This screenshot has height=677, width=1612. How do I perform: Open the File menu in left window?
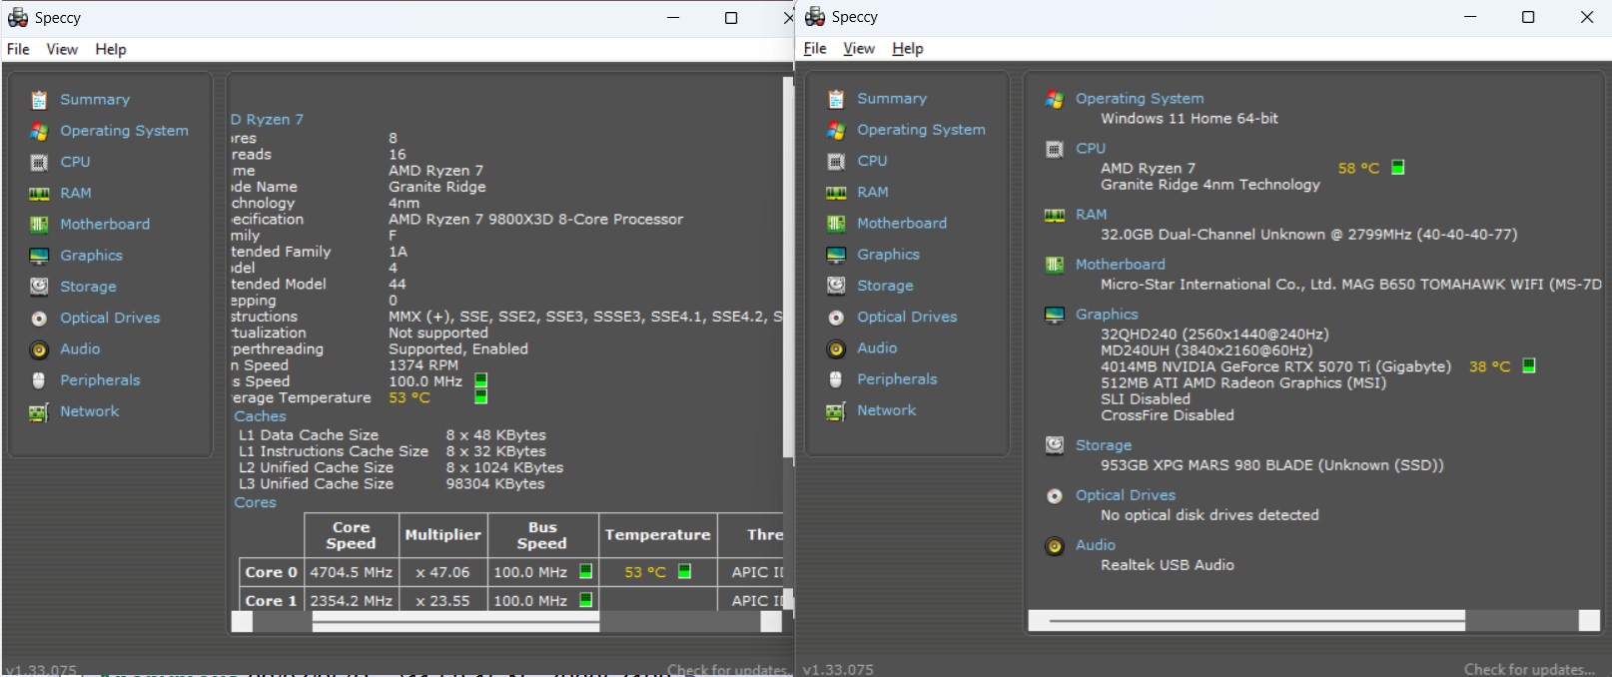(18, 49)
